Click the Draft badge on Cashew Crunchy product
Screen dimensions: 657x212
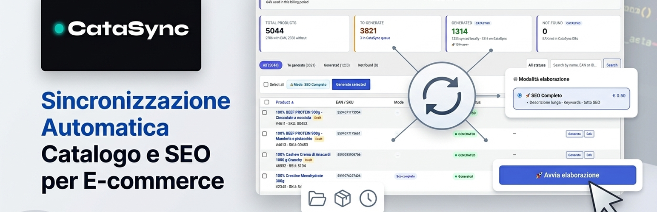(309, 160)
